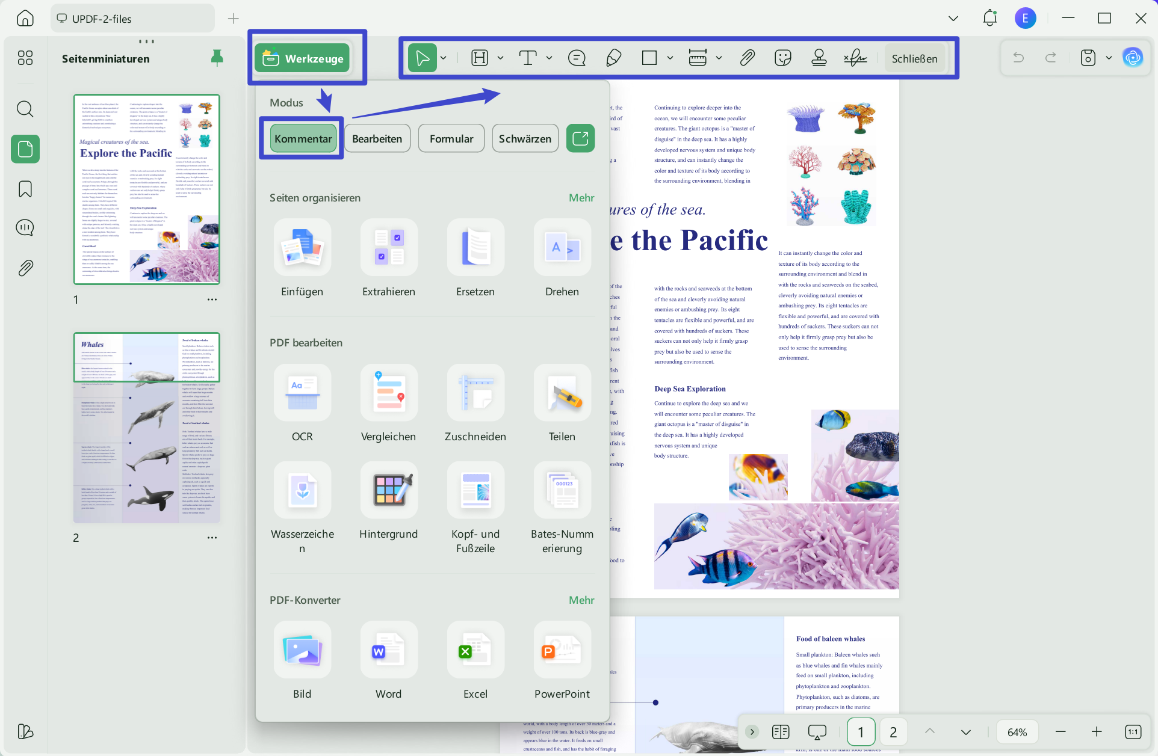Open the Teilen split tool
This screenshot has height=756, width=1158.
tap(562, 393)
